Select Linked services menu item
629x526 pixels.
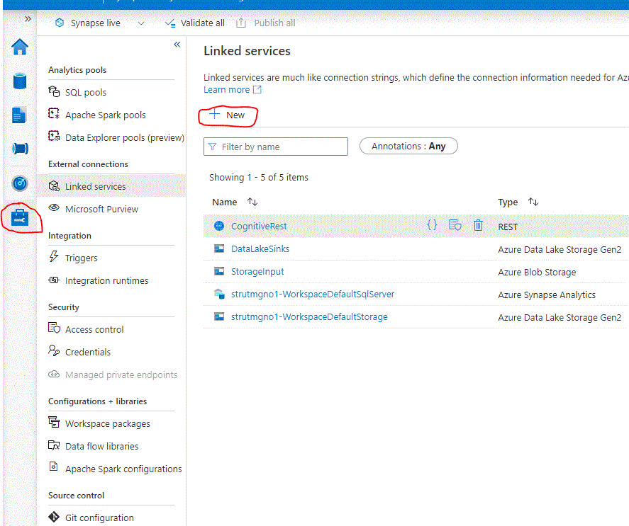click(x=111, y=186)
